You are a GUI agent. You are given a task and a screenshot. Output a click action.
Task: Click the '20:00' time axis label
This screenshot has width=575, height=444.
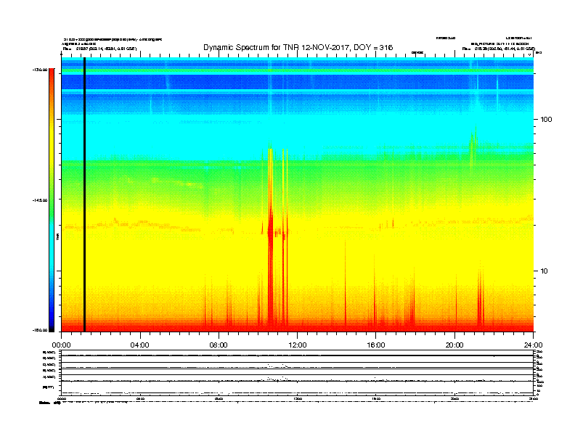pos(454,345)
